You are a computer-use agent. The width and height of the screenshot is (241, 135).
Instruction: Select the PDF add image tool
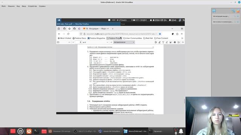pos(171,42)
